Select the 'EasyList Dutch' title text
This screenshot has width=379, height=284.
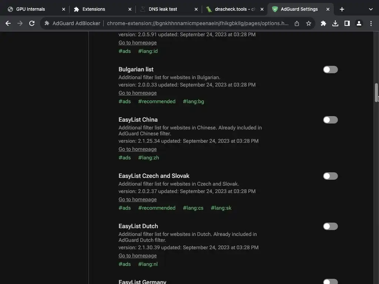click(x=138, y=226)
